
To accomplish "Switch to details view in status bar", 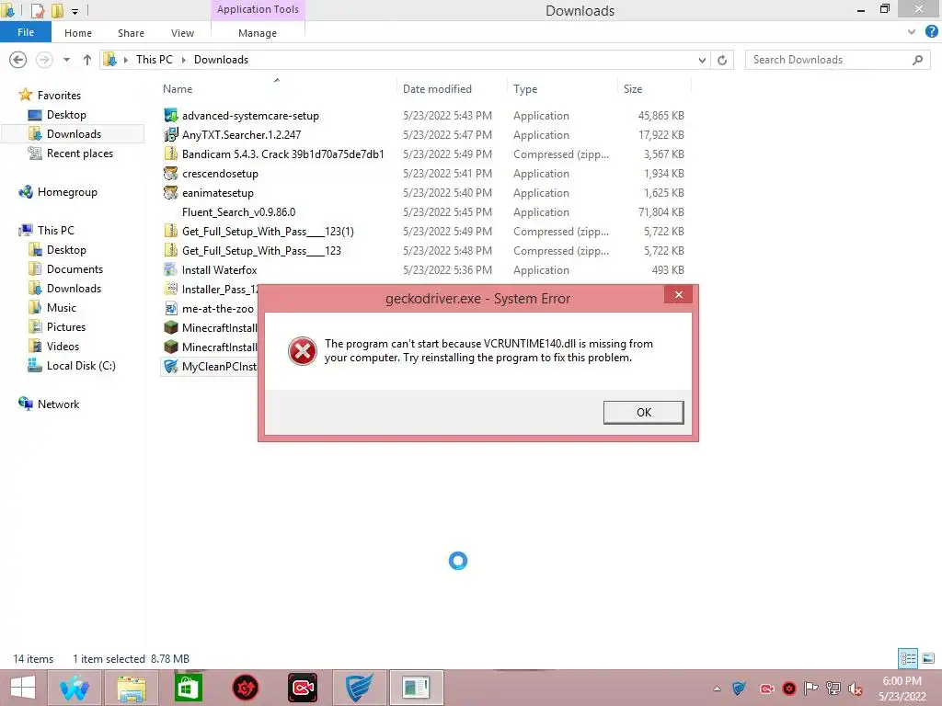I will (908, 658).
